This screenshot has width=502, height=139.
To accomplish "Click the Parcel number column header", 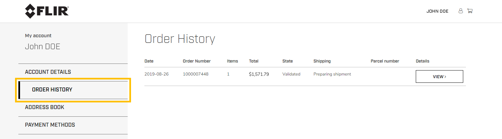I will click(385, 61).
